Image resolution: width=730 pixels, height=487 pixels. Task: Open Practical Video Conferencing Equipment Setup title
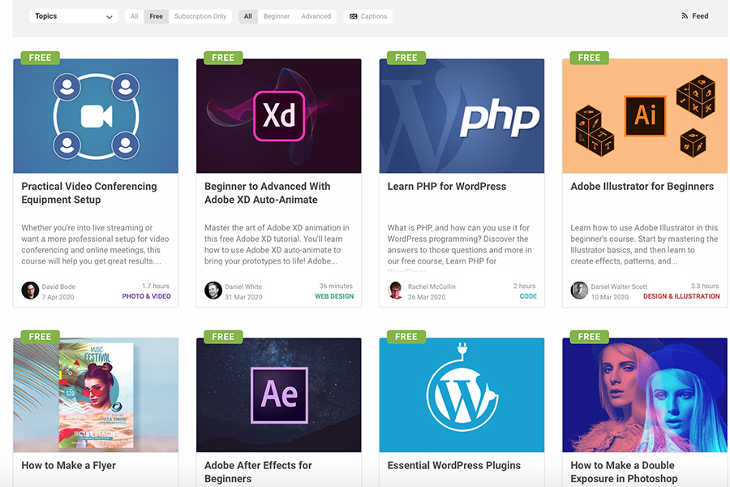click(89, 192)
